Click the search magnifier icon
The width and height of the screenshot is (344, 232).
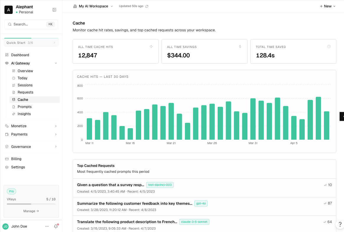pyautogui.click(x=10, y=24)
